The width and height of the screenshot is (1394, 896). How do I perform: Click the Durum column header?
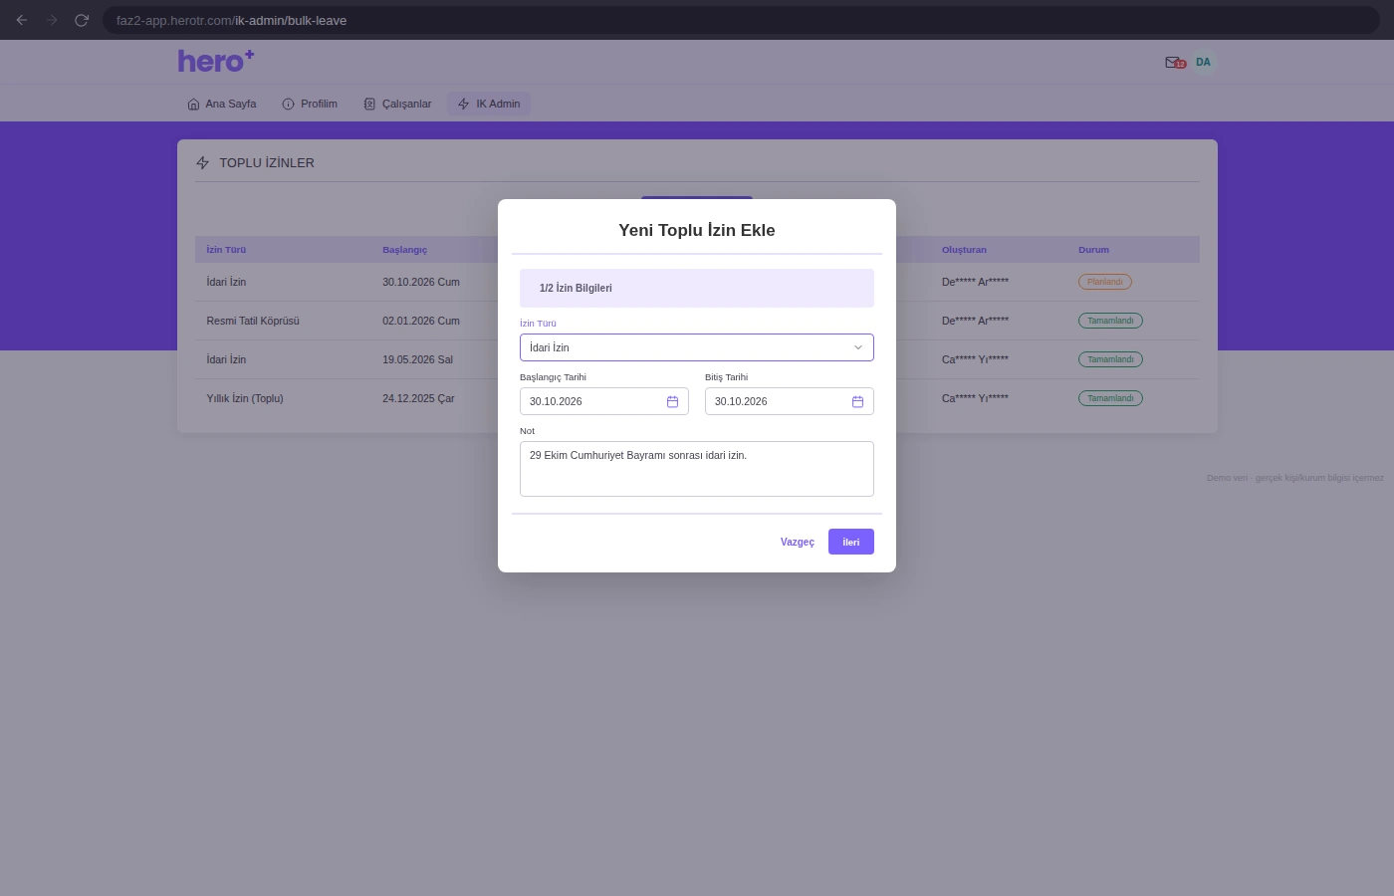click(1093, 250)
